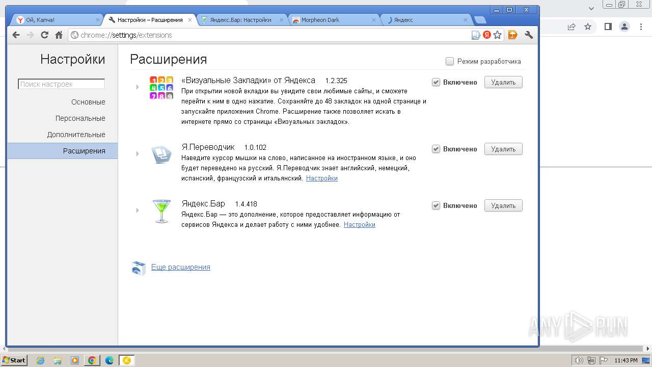Open a new tab with the tab button
Viewport: 652px width, 367px height.
pos(480,20)
